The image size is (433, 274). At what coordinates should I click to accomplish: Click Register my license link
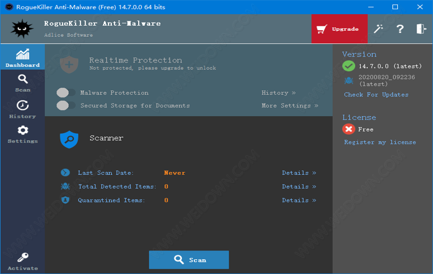380,142
